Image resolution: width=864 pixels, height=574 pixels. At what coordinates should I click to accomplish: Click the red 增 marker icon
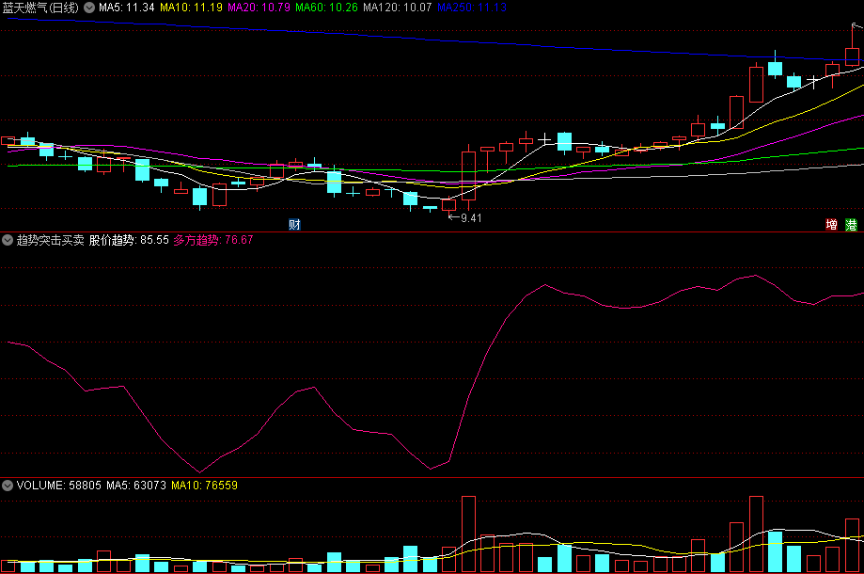831,224
